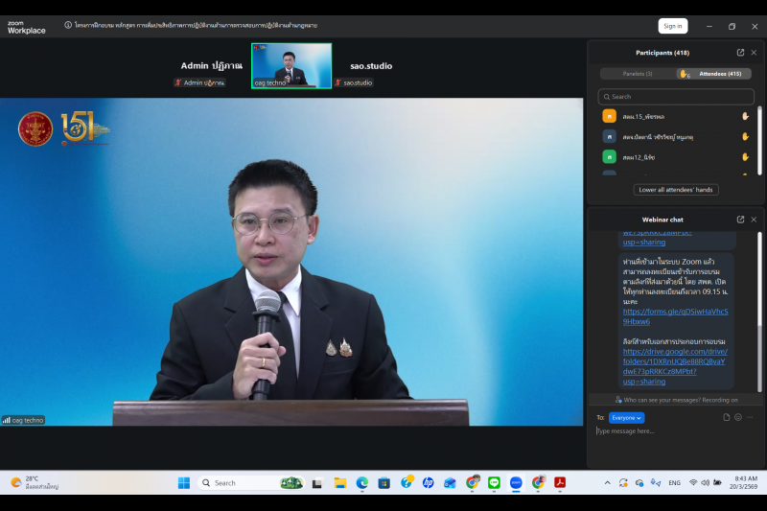Click the attach file icon in chat
Image resolution: width=767 pixels, height=511 pixels.
point(727,417)
